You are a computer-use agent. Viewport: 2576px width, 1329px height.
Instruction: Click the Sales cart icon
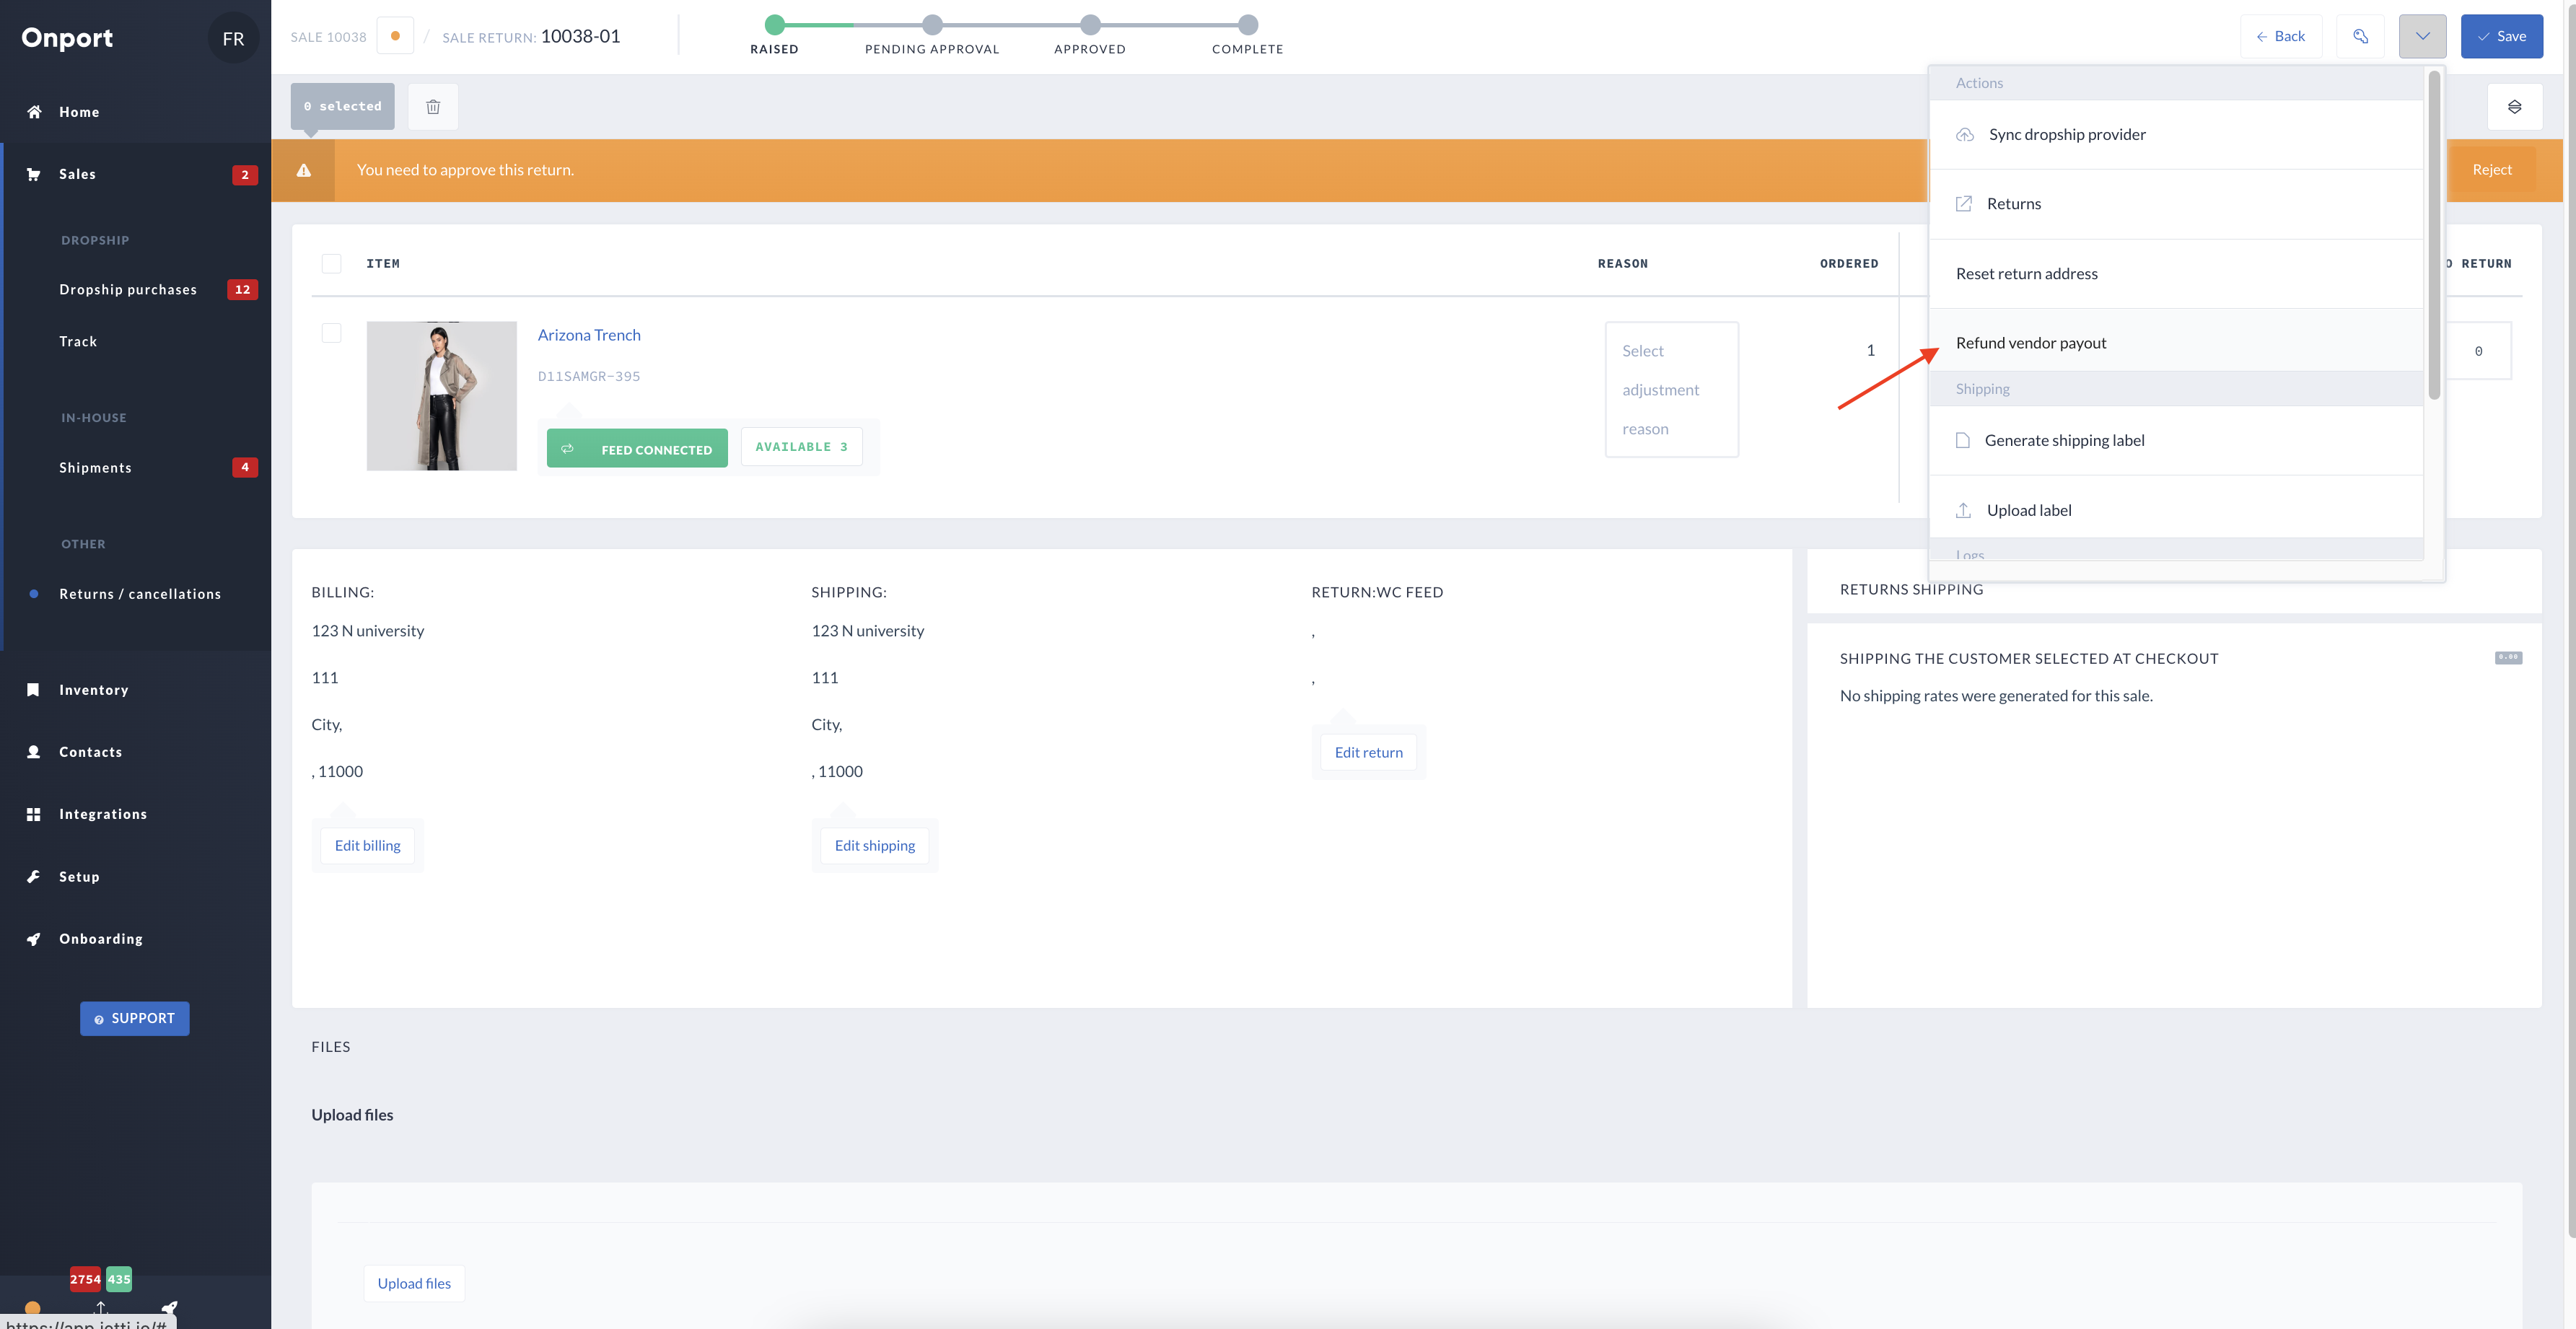(x=34, y=174)
